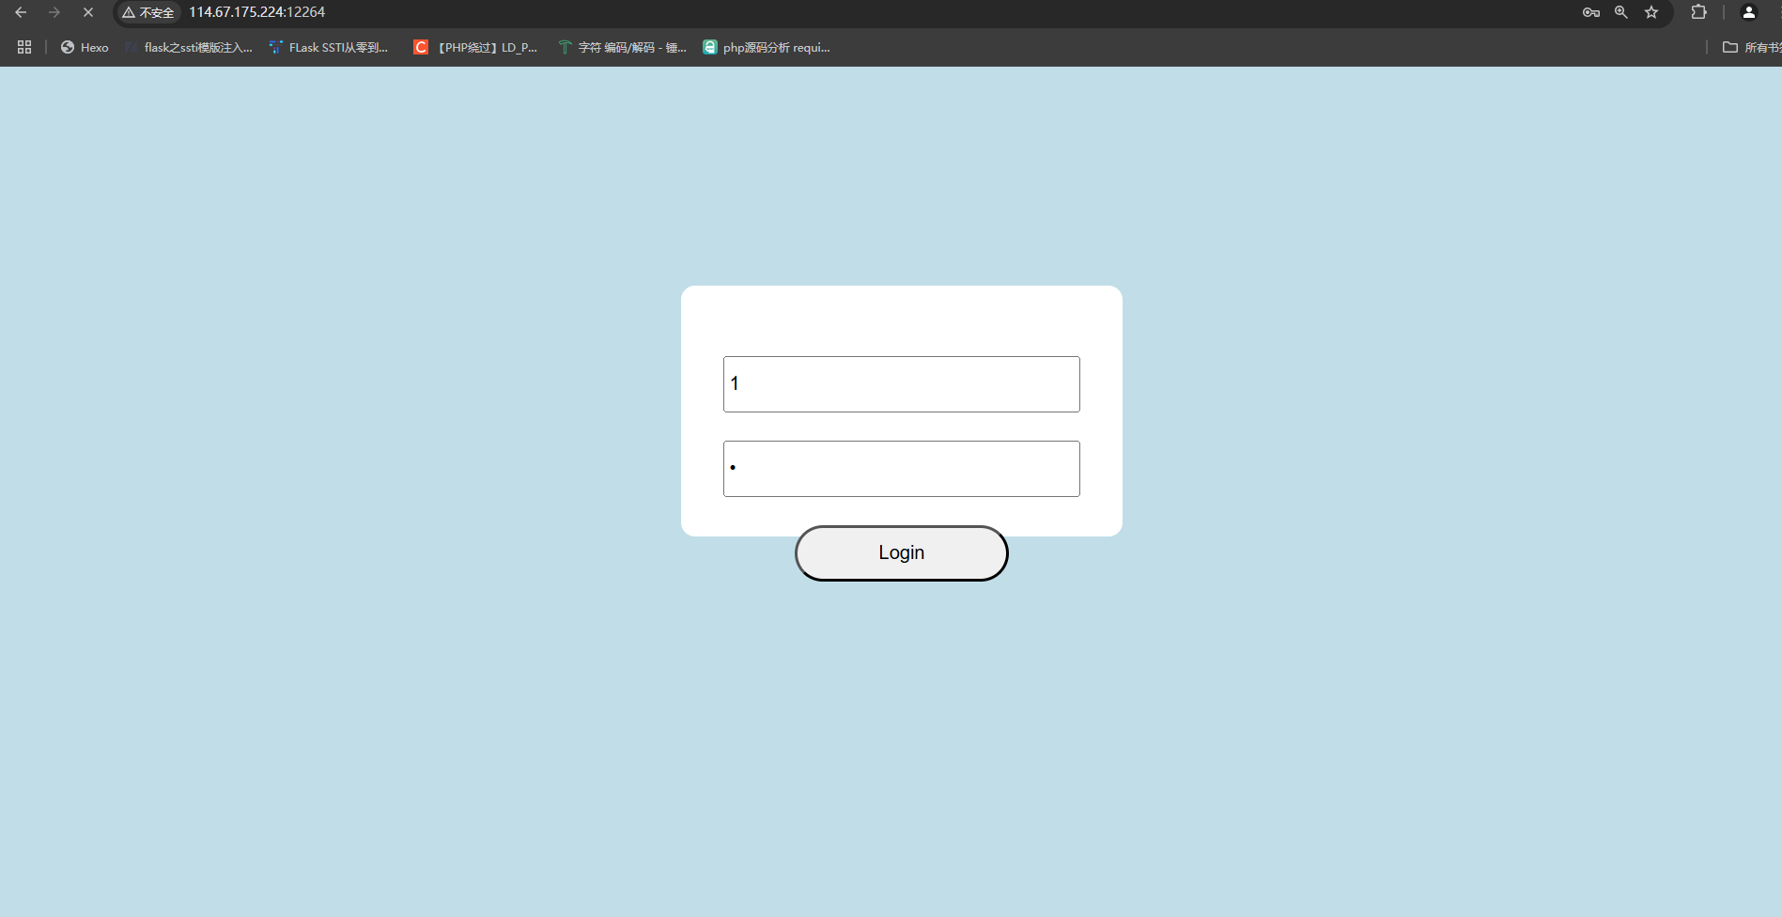Click the browser forward arrow
This screenshot has width=1782, height=917.
point(54,12)
